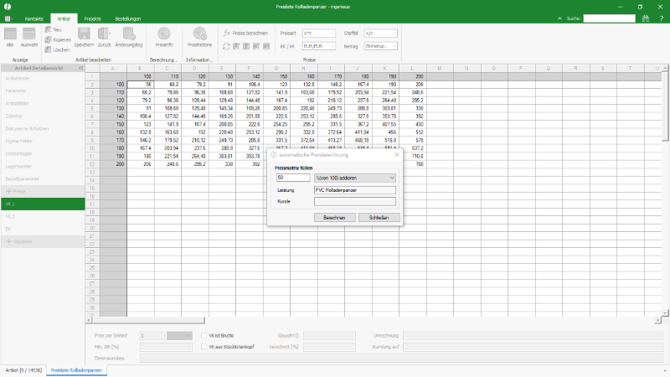Go back with the Zurück icon
Screen dimensions: 670x377
tap(104, 37)
